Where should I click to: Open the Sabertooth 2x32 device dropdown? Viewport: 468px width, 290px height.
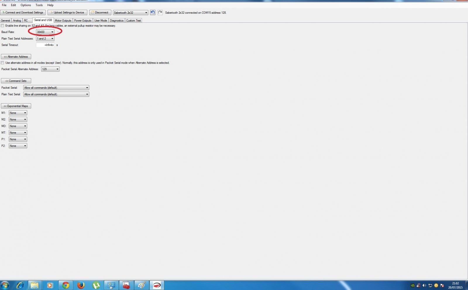point(130,13)
